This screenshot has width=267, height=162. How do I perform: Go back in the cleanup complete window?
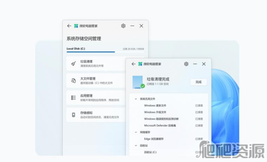pyautogui.click(x=133, y=64)
